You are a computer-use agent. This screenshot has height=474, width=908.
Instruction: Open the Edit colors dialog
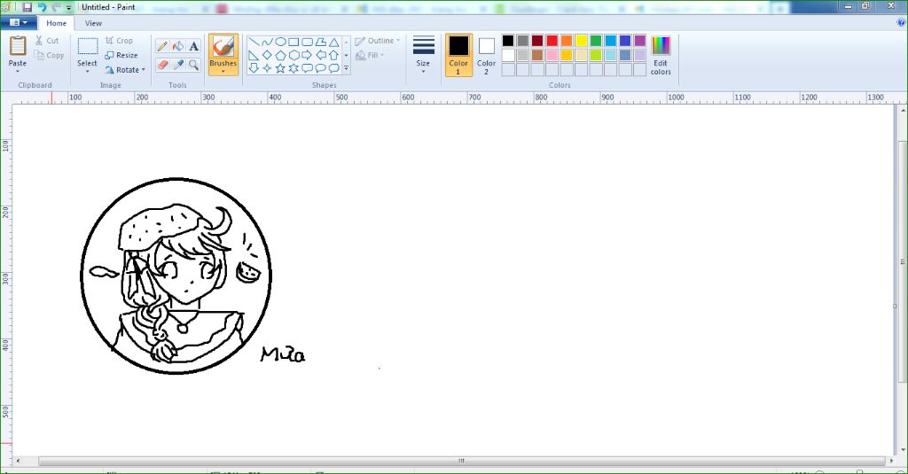tap(661, 55)
